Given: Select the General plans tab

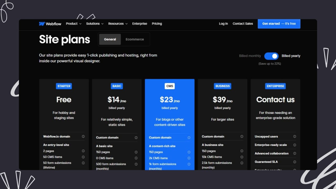Looking at the screenshot, I should 110,39.
